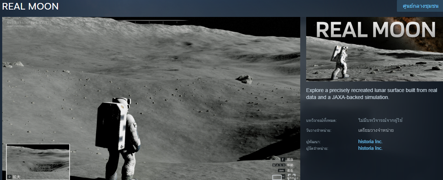Screen dimensions: 443x180
Task: Click the N/E coordinates readout
Action: coord(29,23)
